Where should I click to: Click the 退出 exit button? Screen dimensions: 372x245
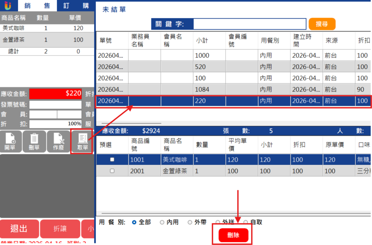tap(19, 229)
